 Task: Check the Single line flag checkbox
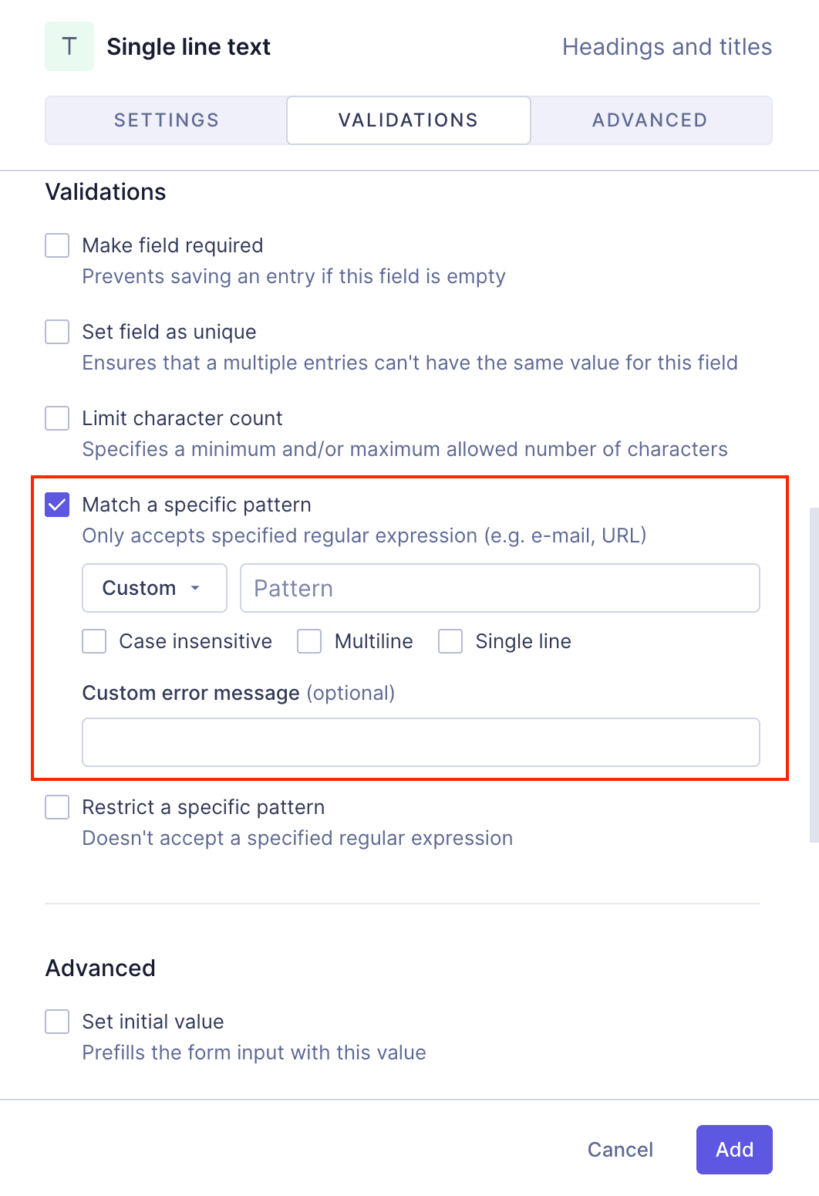tap(450, 641)
